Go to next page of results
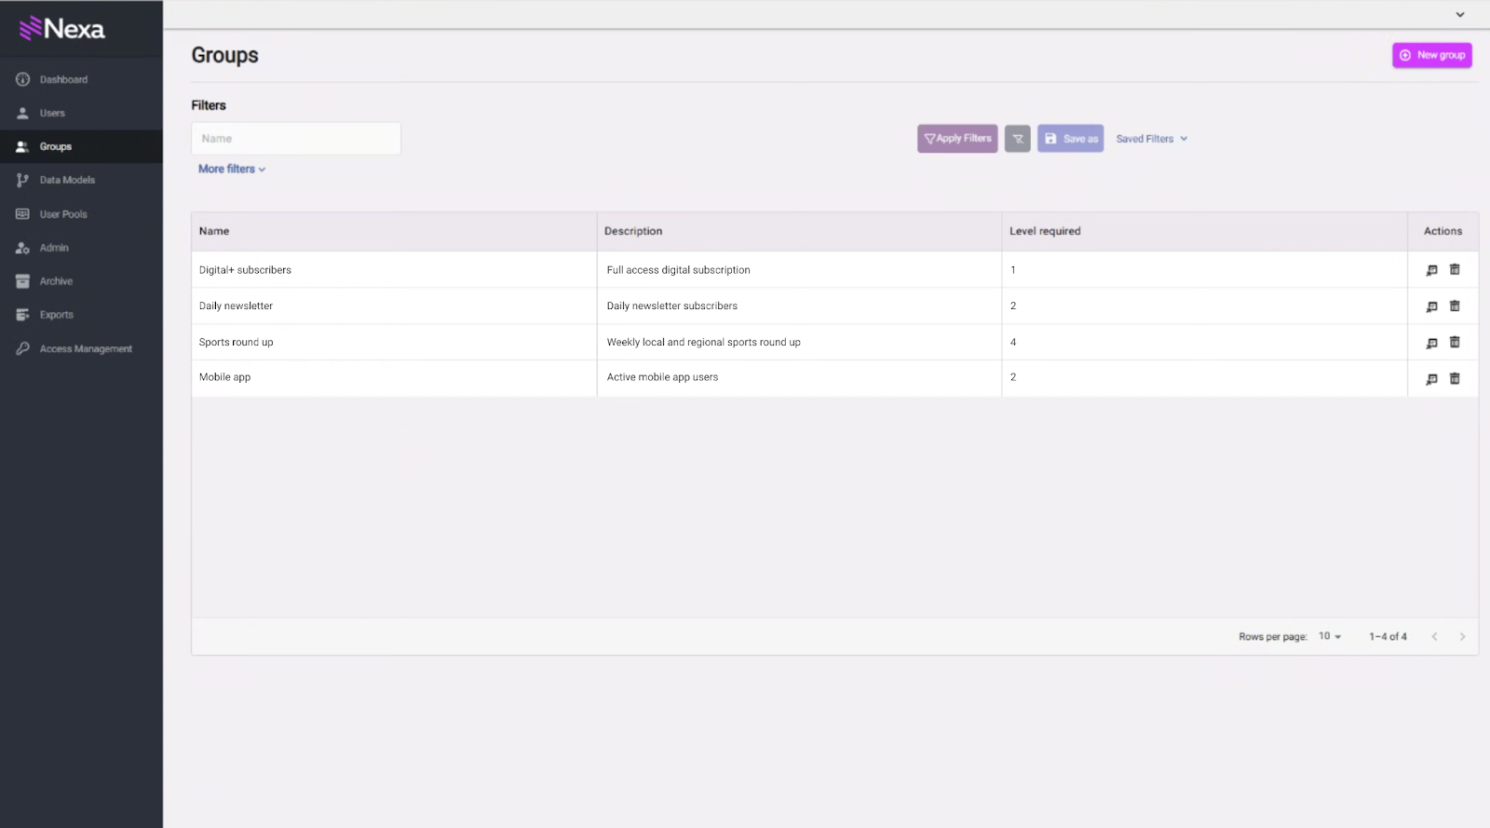The height and width of the screenshot is (828, 1490). click(1462, 637)
